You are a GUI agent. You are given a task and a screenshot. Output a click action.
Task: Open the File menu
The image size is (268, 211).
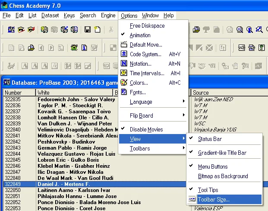coord(6,16)
